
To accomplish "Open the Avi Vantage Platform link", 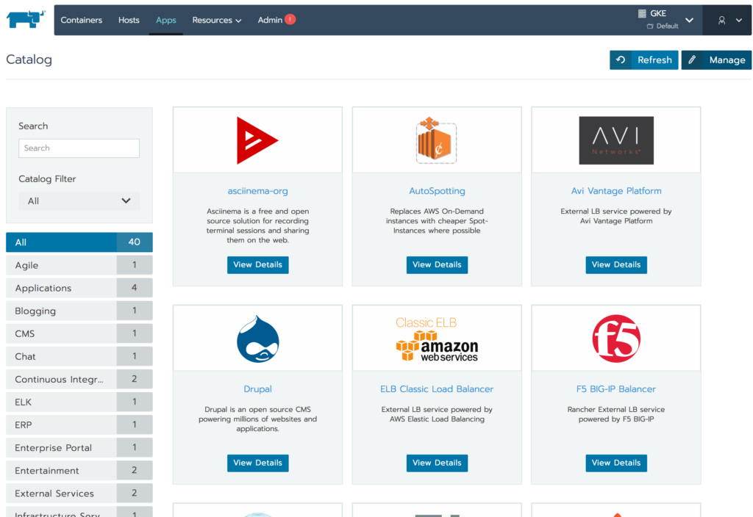I will [616, 191].
